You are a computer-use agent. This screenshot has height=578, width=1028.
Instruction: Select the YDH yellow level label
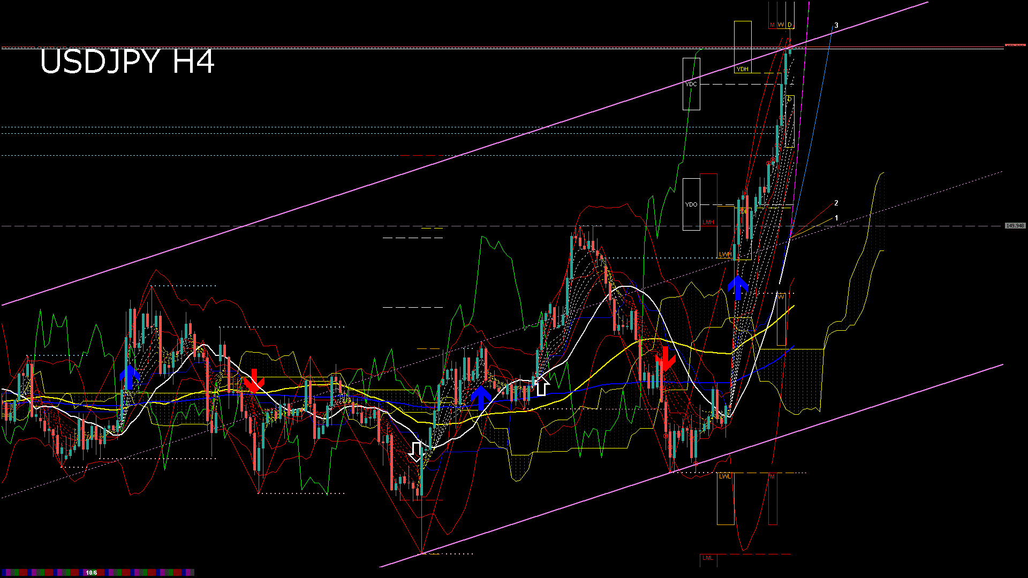(742, 69)
